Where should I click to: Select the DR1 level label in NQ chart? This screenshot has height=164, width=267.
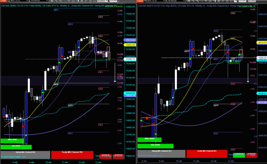100,36
